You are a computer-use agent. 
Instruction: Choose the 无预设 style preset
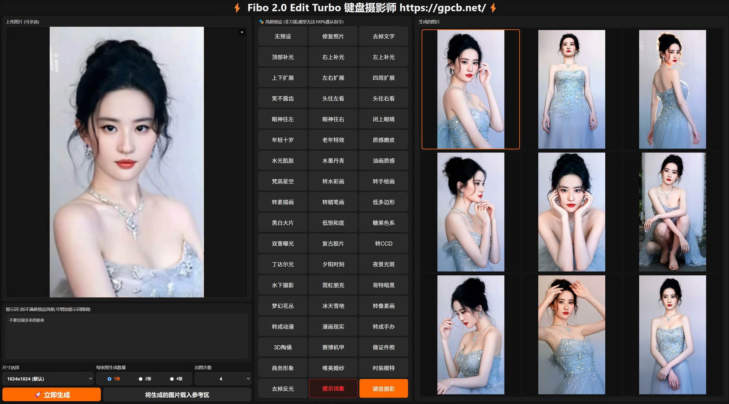pos(283,36)
